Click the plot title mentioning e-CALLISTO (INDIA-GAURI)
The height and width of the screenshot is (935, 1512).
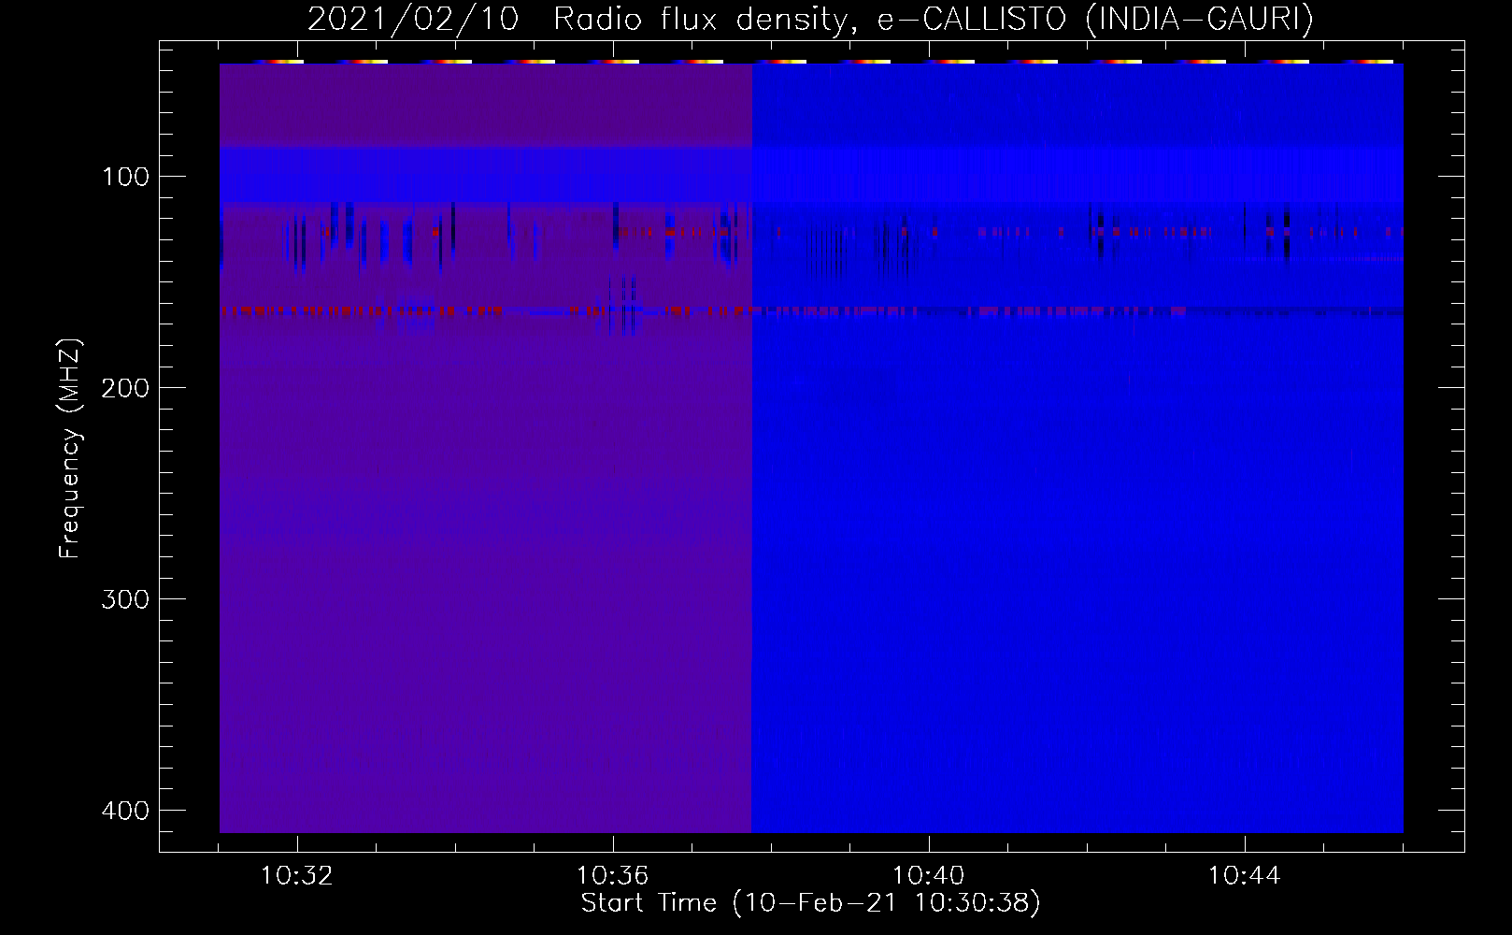coord(810,20)
